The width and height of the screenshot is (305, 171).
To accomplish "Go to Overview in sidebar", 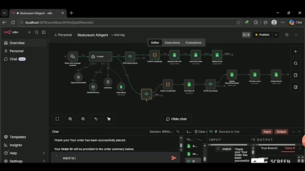I will (x=24, y=43).
